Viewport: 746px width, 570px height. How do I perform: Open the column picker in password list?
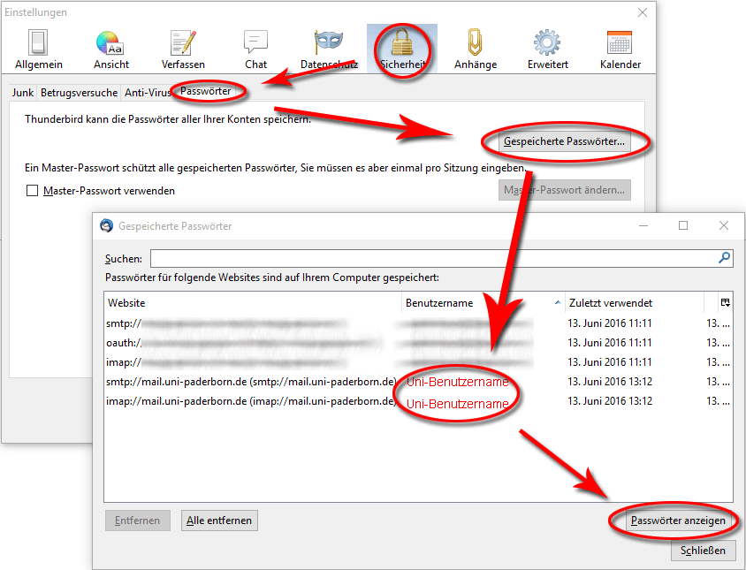[x=725, y=302]
